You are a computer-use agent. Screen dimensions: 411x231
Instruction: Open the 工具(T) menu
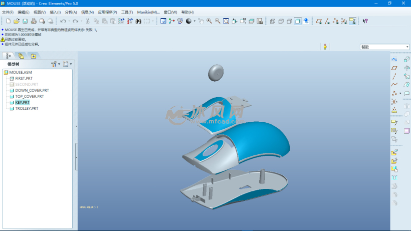tap(127, 13)
